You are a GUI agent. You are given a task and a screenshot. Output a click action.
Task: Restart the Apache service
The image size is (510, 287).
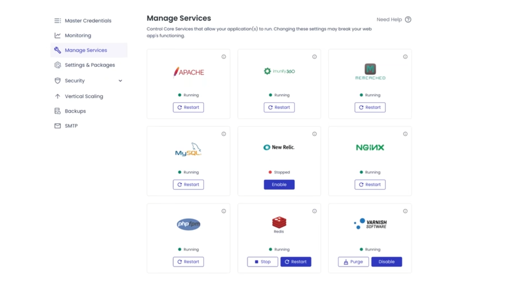(188, 107)
